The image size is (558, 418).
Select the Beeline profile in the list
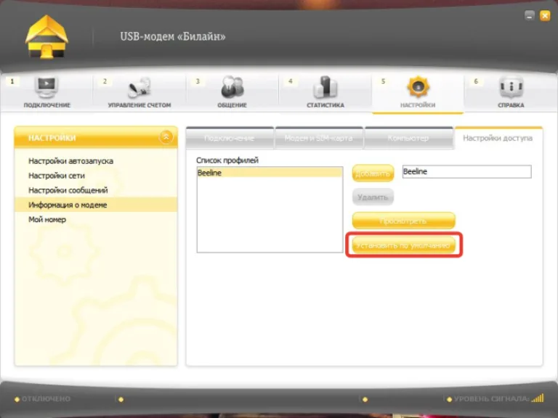tap(270, 173)
